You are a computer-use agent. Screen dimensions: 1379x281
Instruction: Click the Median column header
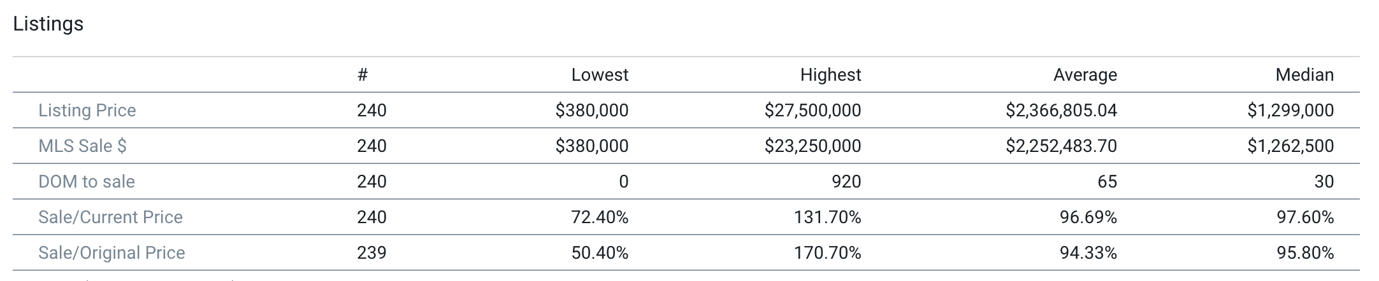(1304, 75)
